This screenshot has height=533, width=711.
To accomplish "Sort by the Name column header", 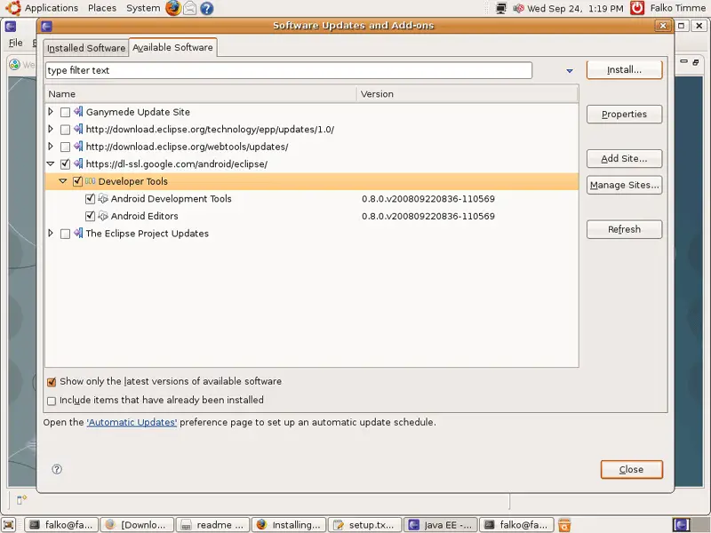I will (201, 94).
